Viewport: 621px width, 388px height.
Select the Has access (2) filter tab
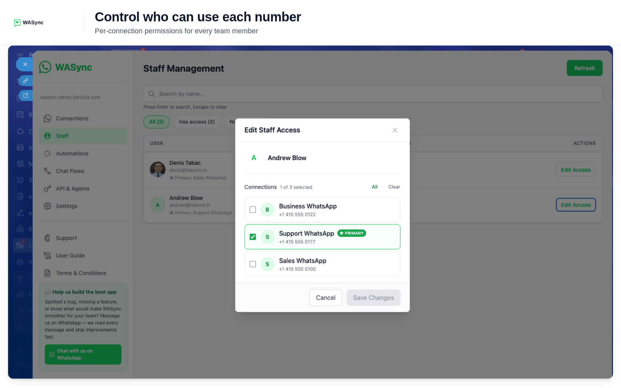[197, 122]
